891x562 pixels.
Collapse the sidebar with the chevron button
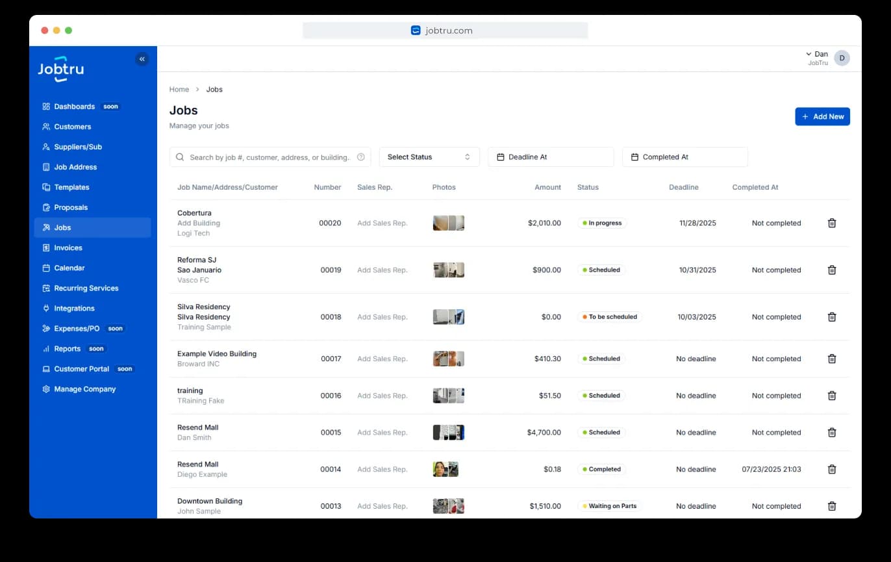[x=142, y=58]
